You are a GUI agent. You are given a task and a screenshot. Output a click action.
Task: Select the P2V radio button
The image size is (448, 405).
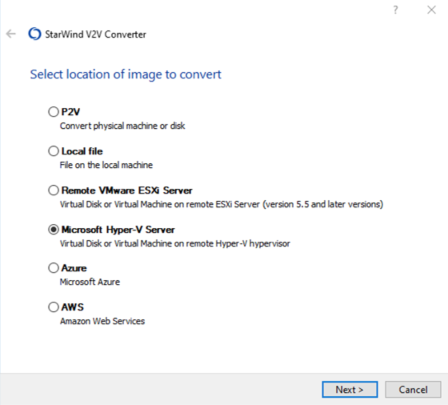(x=53, y=113)
